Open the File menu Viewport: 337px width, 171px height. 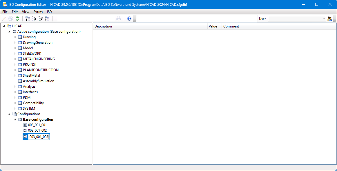pos(5,12)
